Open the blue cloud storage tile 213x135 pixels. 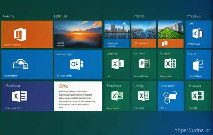[x=27, y=64]
